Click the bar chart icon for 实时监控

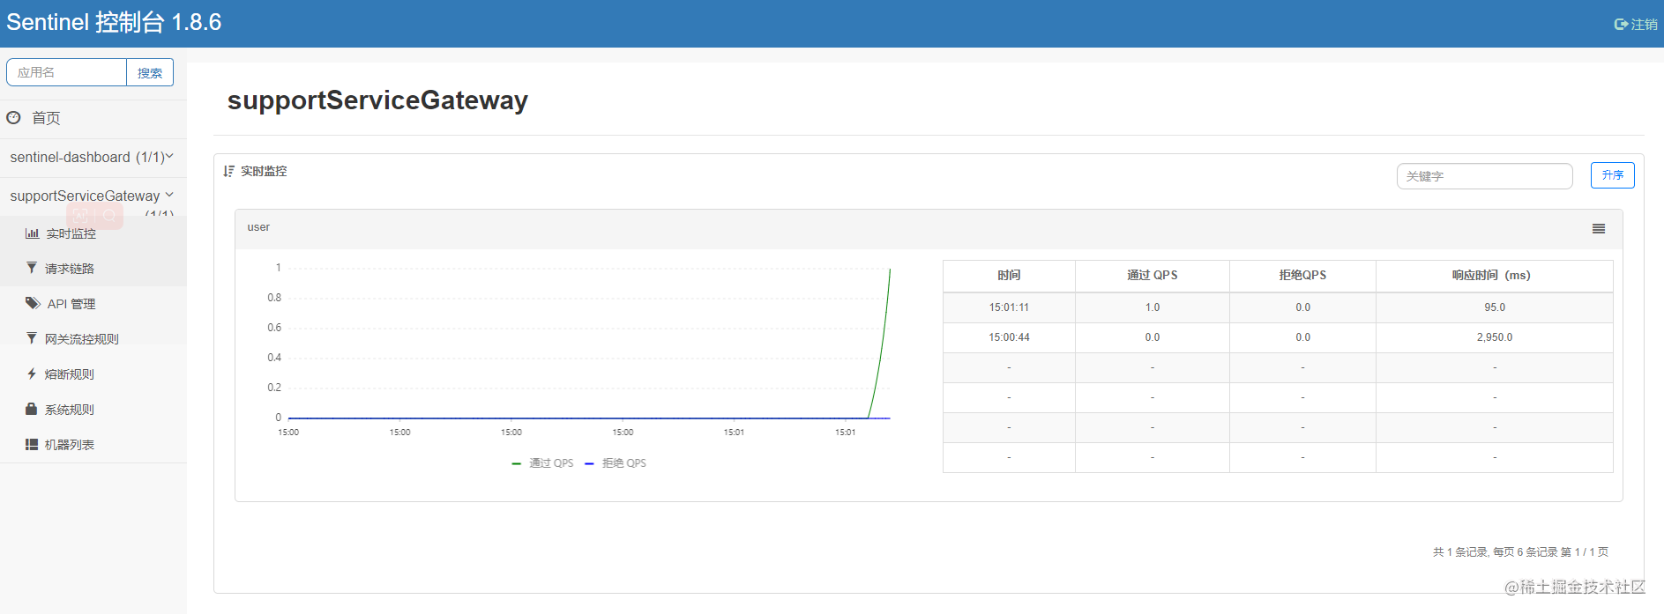32,233
